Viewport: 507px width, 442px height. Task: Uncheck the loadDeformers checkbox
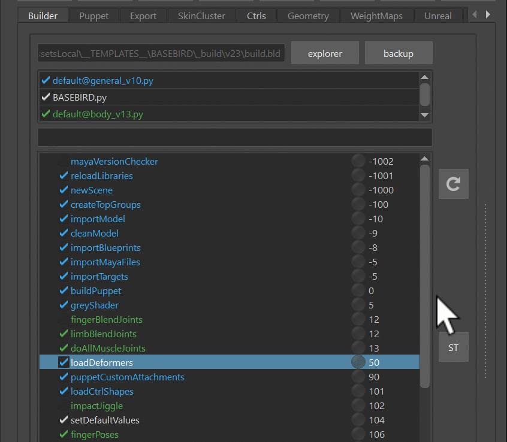point(64,362)
